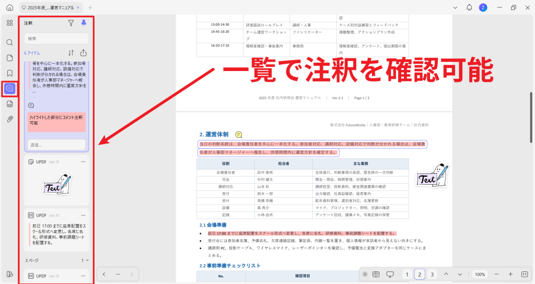Screen dimensions: 535x284
Task: Select the comments panel icon
Action: (9, 89)
